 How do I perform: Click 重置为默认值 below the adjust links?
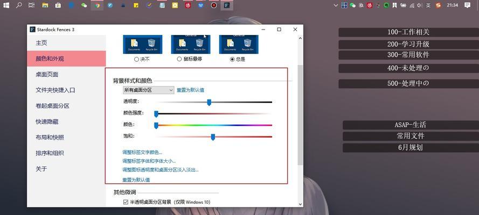pos(136,180)
